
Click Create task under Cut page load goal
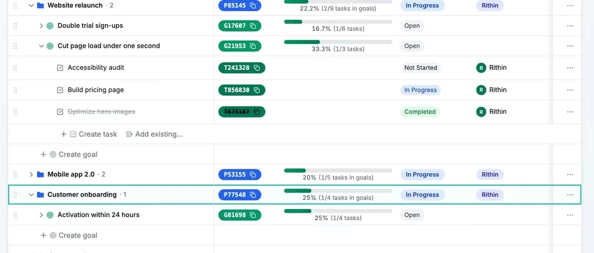(x=89, y=134)
